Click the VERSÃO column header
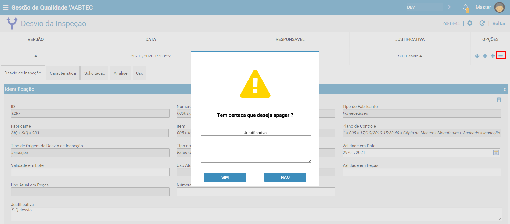 pos(35,39)
